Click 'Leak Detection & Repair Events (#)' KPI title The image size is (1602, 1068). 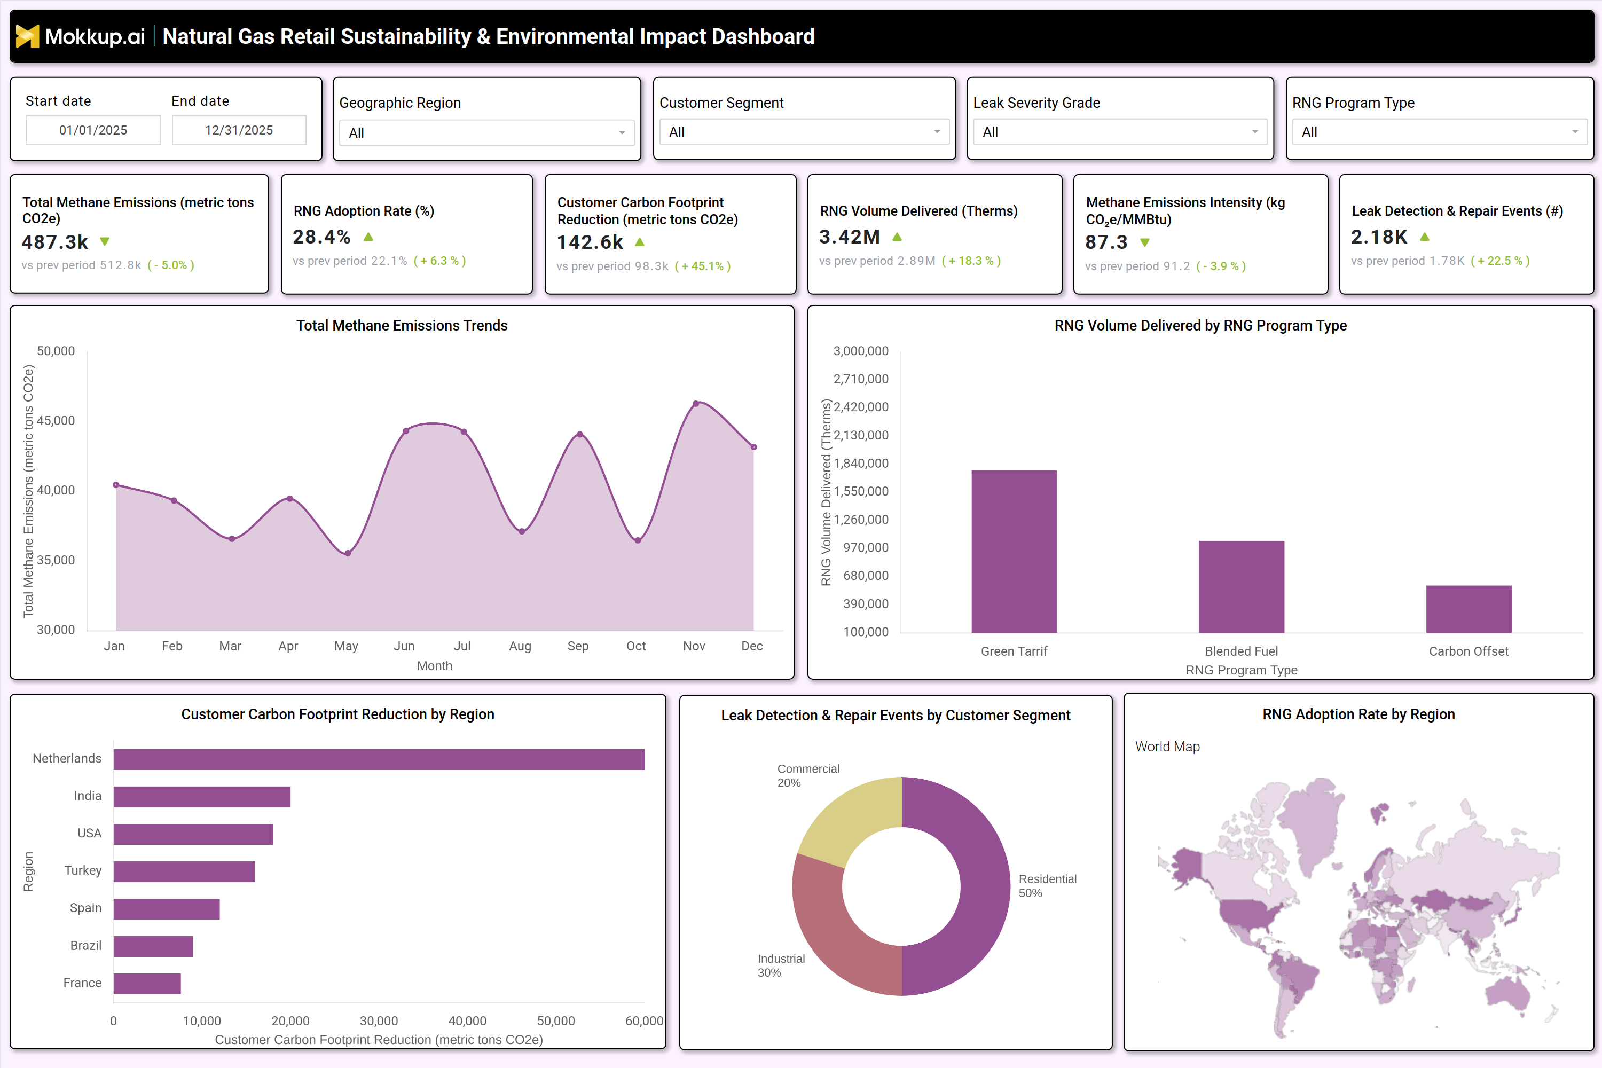1458,211
